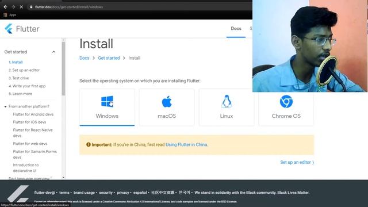Click the padlock site info icon
368x207 pixels.
pos(31,7)
